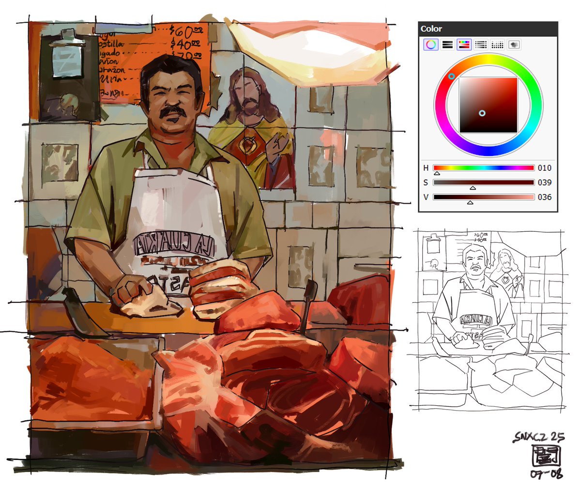This screenshot has height=489, width=581.
Task: Select the highlighted HSV sliders icon
Action: pyautogui.click(x=464, y=44)
